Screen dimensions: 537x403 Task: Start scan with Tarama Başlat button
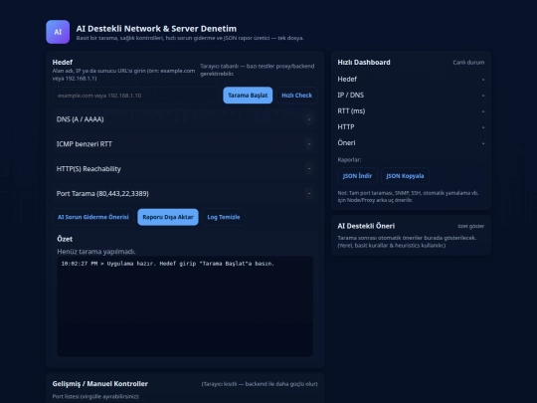248,96
